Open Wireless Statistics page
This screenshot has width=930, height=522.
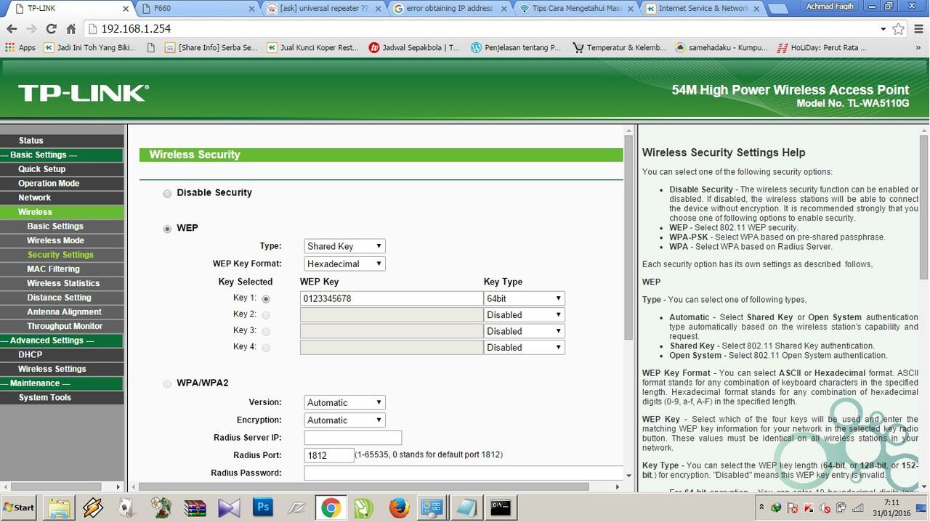point(63,283)
